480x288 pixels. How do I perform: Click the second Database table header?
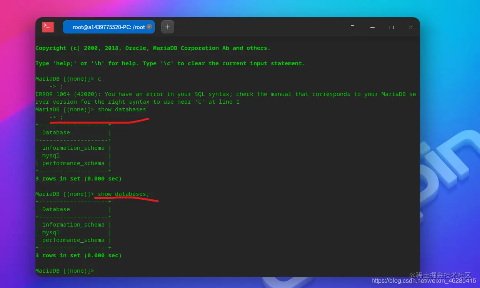pos(56,209)
